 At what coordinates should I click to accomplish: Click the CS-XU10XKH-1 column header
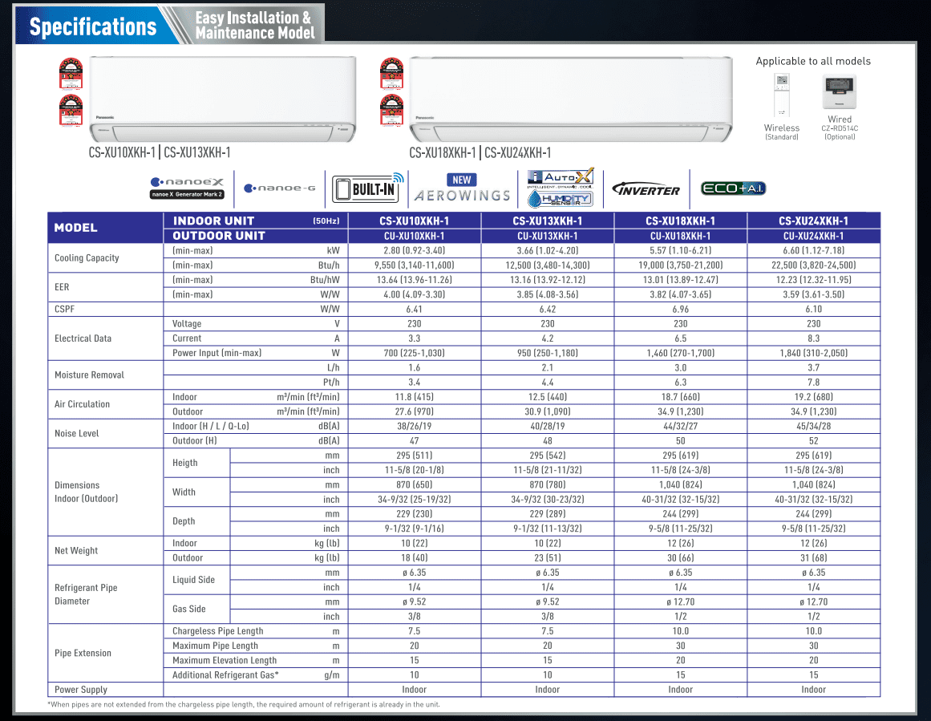415,221
